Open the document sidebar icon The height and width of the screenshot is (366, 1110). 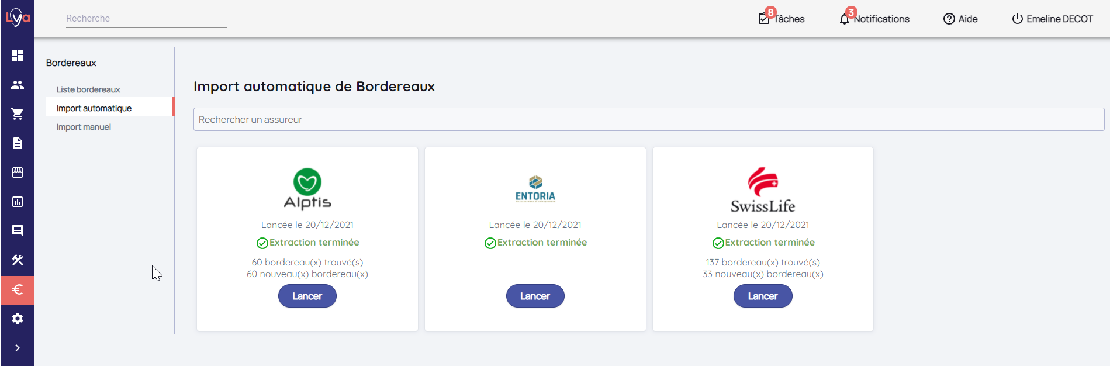pyautogui.click(x=18, y=143)
